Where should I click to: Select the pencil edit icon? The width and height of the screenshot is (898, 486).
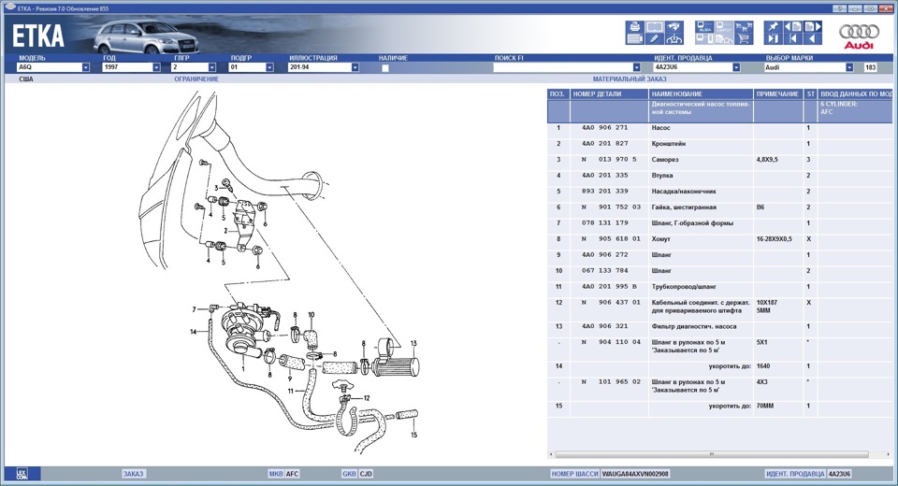[655, 39]
